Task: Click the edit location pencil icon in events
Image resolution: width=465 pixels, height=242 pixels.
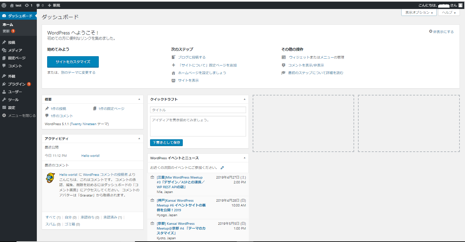Action: pyautogui.click(x=222, y=168)
